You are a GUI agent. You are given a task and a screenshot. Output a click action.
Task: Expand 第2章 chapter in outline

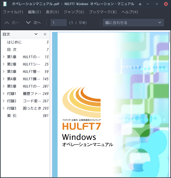click(4, 64)
